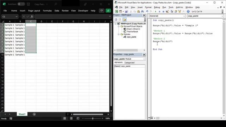The image size is (226, 127).
Task: Collapse the Microsoft Excel Objects folder
Action: pos(119,26)
